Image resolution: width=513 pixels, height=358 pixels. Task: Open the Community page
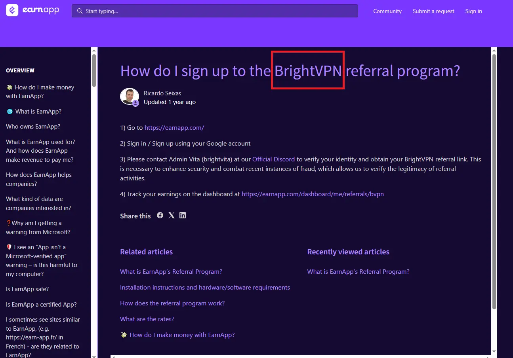387,11
